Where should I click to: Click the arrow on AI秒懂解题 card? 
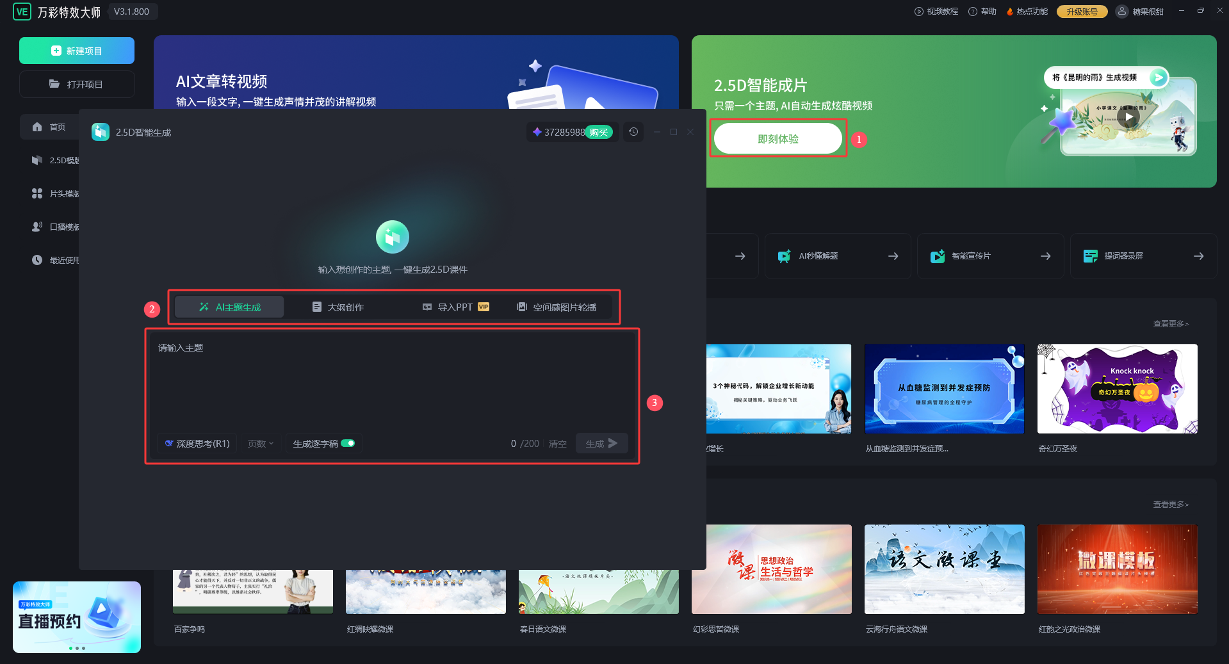pos(893,256)
